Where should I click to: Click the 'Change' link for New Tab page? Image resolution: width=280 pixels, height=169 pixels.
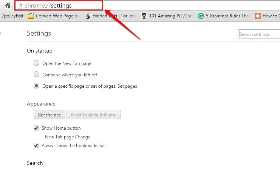click(x=83, y=137)
